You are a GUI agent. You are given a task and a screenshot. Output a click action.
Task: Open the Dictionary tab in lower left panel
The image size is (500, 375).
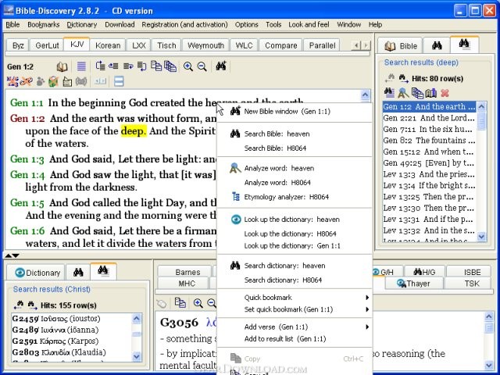pos(37,273)
